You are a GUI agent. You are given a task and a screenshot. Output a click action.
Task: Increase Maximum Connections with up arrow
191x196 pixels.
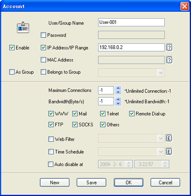(x=118, y=88)
